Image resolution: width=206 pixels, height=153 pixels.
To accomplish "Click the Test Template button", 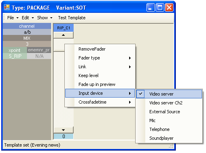I will click(72, 18).
